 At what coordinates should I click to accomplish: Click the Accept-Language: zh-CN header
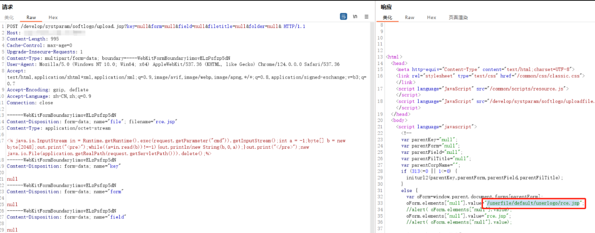(49, 97)
